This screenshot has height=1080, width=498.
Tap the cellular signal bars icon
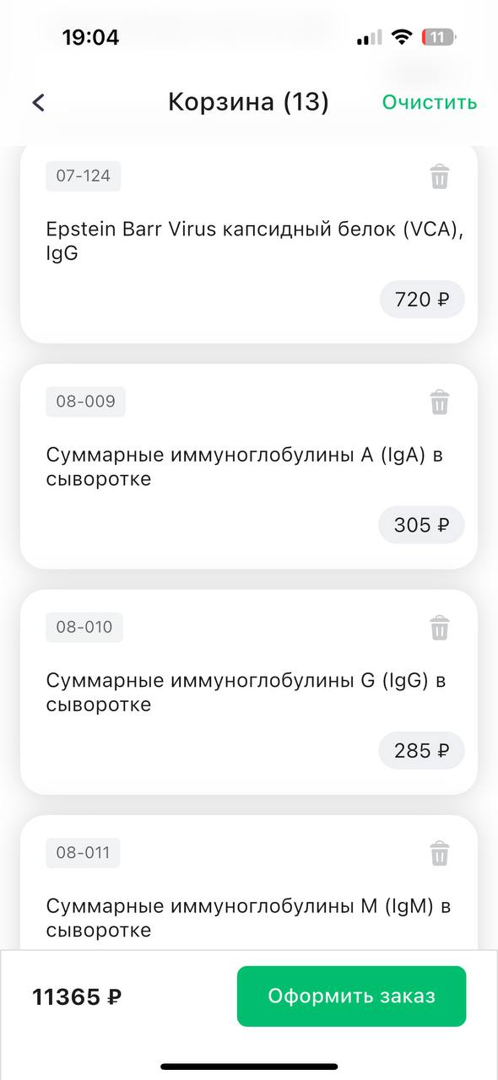pyautogui.click(x=369, y=38)
